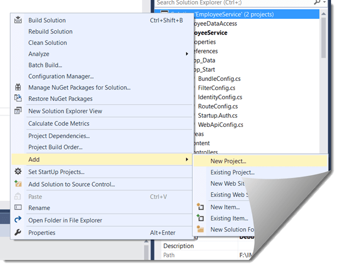Choose Existing Web Site in submenu
Image resolution: width=337 pixels, height=266 pixels.
coord(229,194)
